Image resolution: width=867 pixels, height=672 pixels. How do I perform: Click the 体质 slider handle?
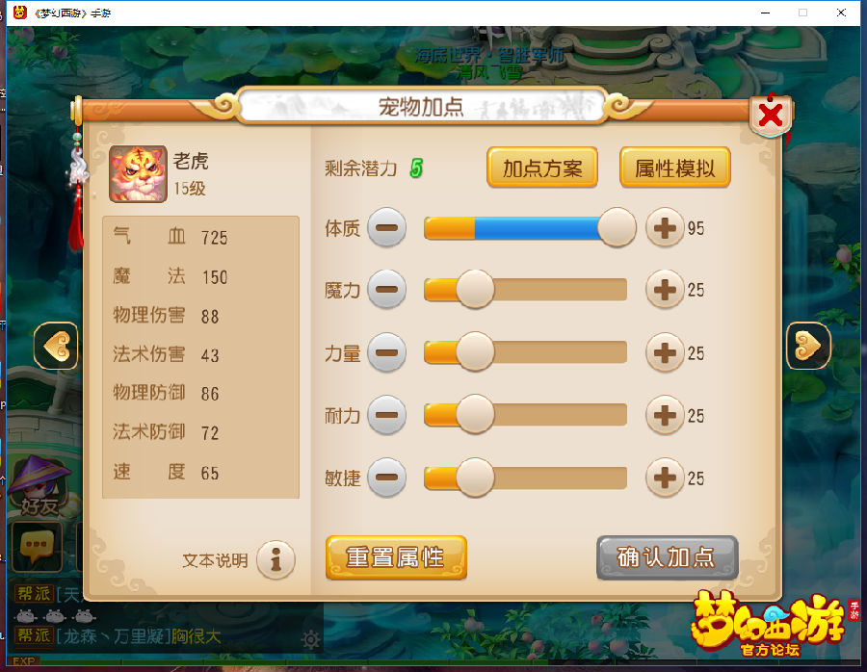pos(617,227)
